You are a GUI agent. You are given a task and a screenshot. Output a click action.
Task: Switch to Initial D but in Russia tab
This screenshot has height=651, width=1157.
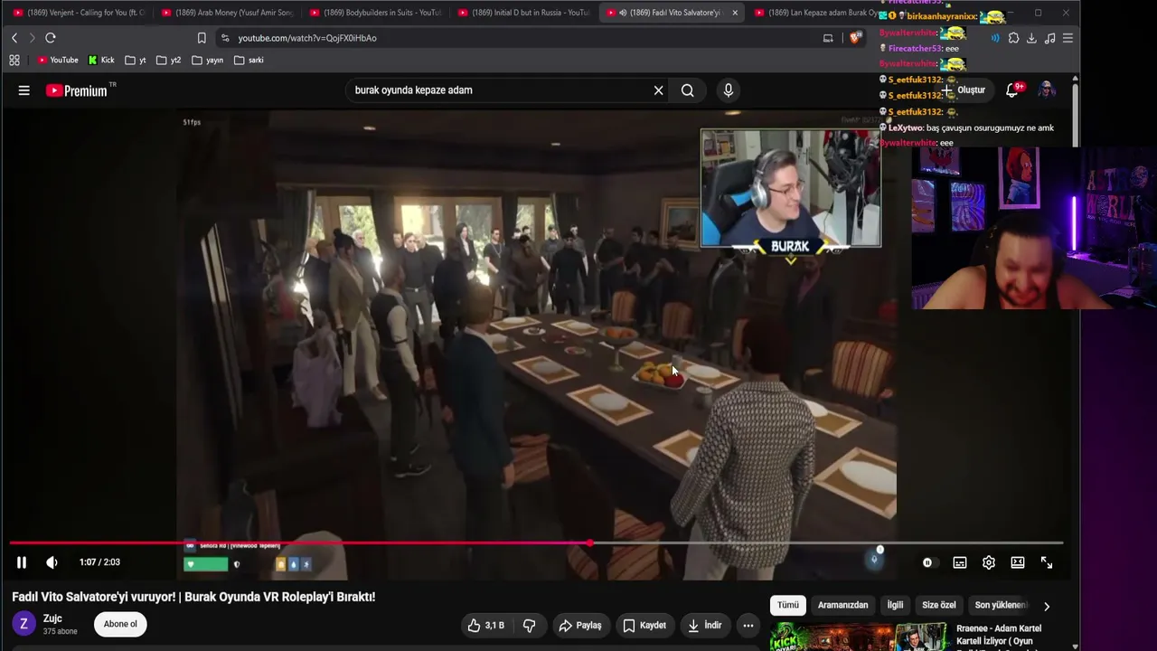524,13
